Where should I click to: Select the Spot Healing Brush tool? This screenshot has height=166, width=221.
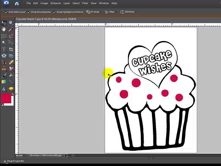[11, 62]
